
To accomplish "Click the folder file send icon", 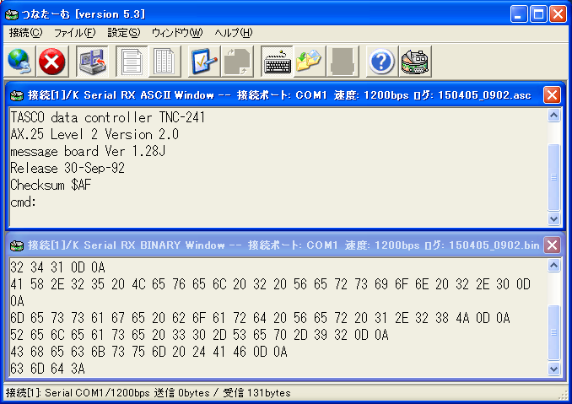I will point(310,62).
